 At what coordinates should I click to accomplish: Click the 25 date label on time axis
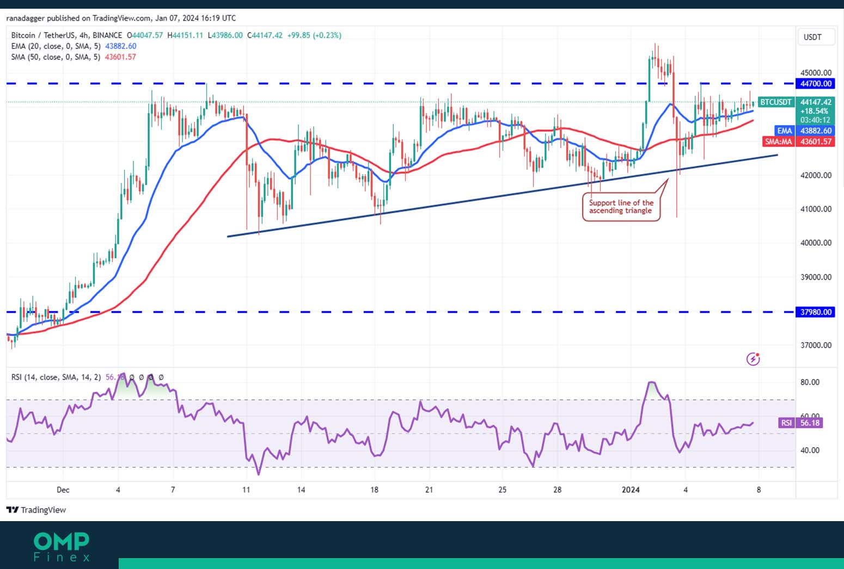[x=502, y=490]
